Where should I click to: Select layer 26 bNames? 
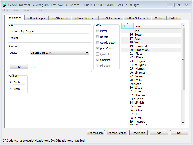pyautogui.click(x=151, y=72)
